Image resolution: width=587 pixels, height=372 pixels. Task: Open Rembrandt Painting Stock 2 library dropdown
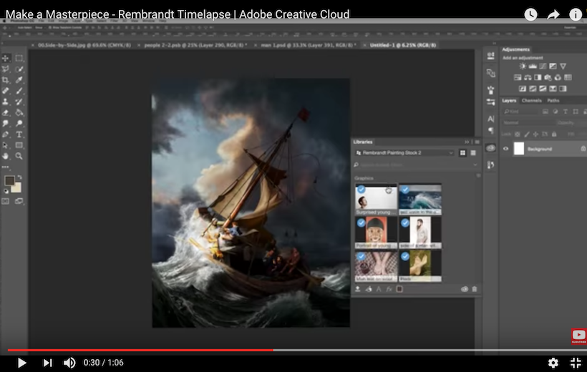click(404, 152)
